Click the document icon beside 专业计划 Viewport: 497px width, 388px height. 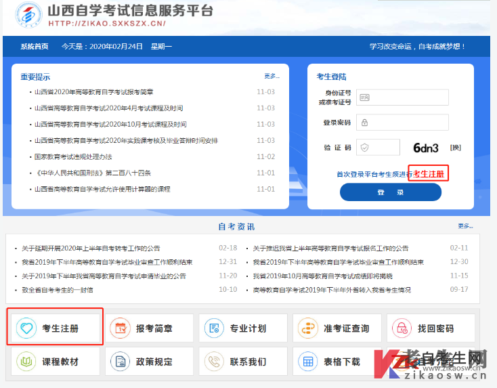(214, 328)
